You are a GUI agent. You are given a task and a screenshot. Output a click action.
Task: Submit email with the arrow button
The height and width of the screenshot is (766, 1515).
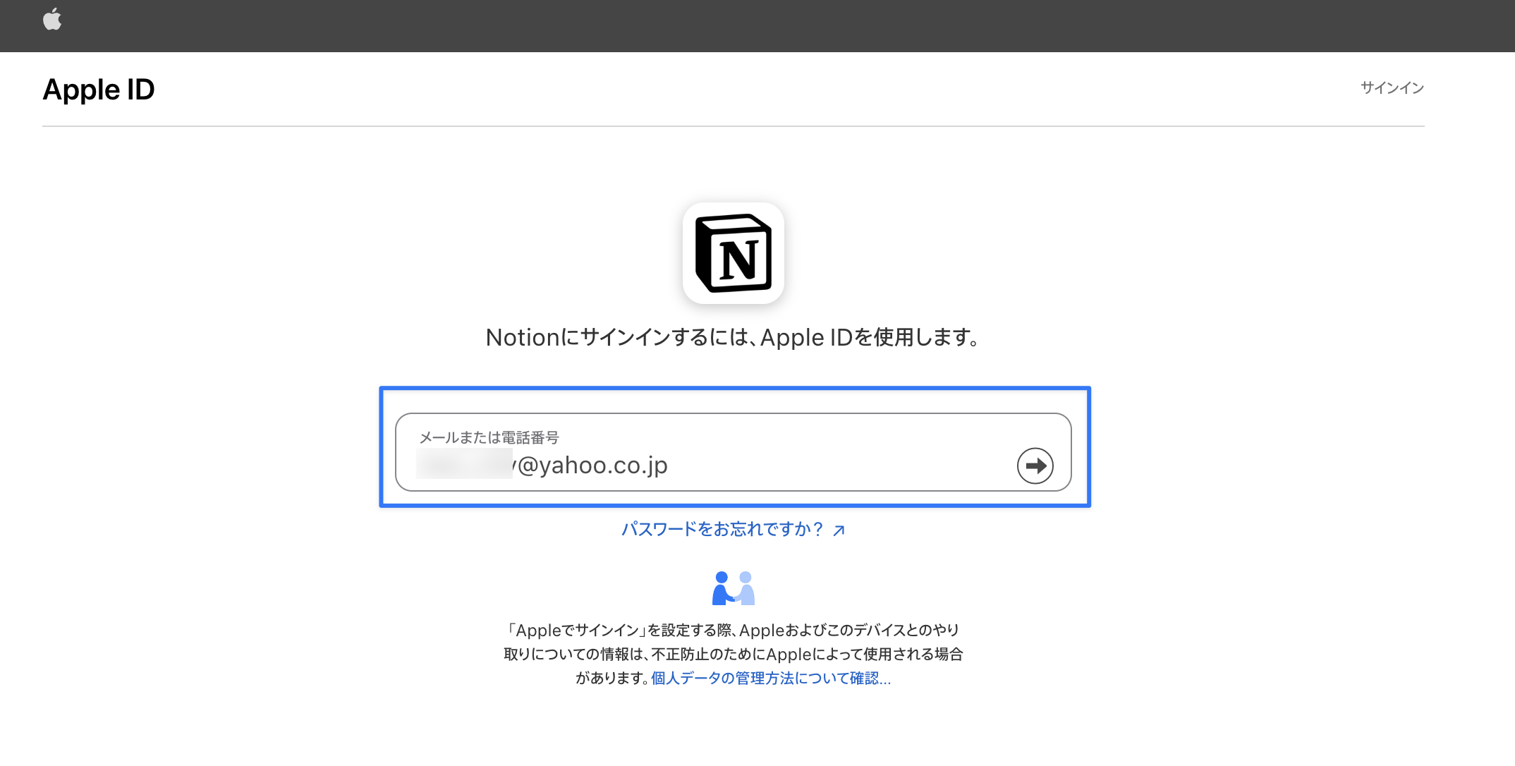coord(1035,466)
